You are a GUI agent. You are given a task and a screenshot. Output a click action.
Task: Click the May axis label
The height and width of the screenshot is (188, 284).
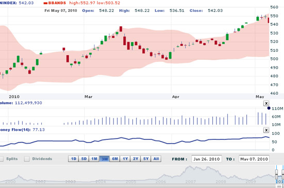[260, 97]
